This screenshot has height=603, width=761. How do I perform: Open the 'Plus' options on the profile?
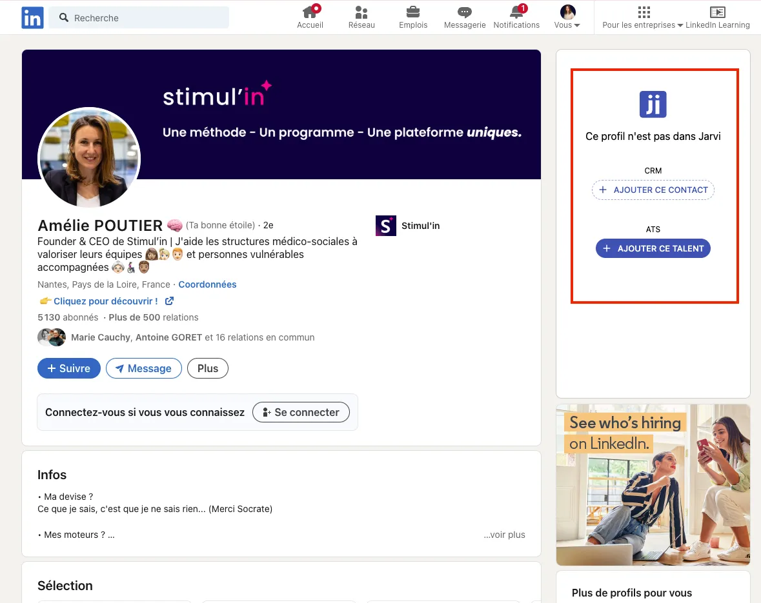(x=207, y=368)
